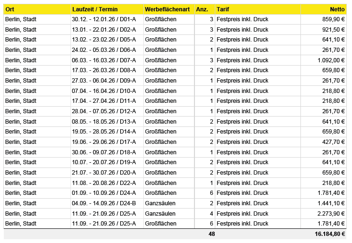The width and height of the screenshot is (352, 243).
Task: Select the 30.12. - 12.01.26 / D01-A cell
Action: point(104,19)
